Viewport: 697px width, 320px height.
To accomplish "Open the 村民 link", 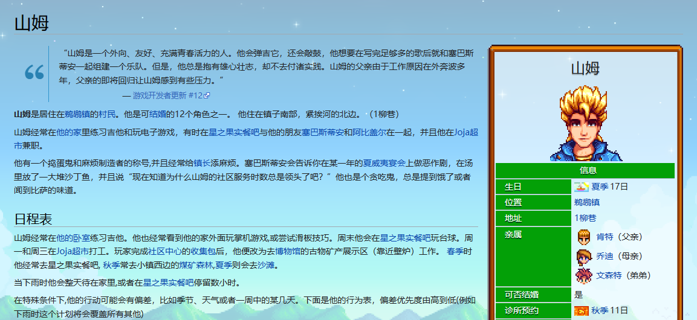I will pos(107,114).
